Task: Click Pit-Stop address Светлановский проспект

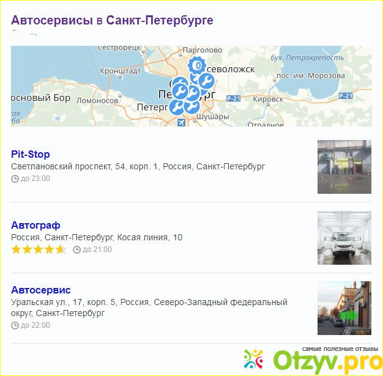Action: click(x=138, y=166)
